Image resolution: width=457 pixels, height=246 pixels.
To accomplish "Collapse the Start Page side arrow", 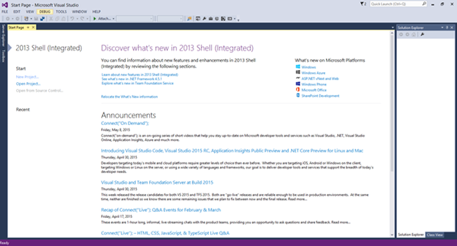I will [9, 47].
